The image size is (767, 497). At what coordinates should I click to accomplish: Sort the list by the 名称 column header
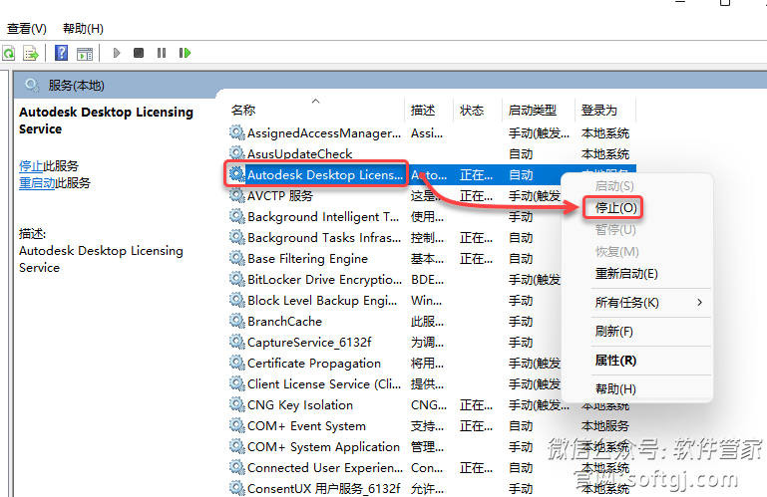tap(243, 110)
